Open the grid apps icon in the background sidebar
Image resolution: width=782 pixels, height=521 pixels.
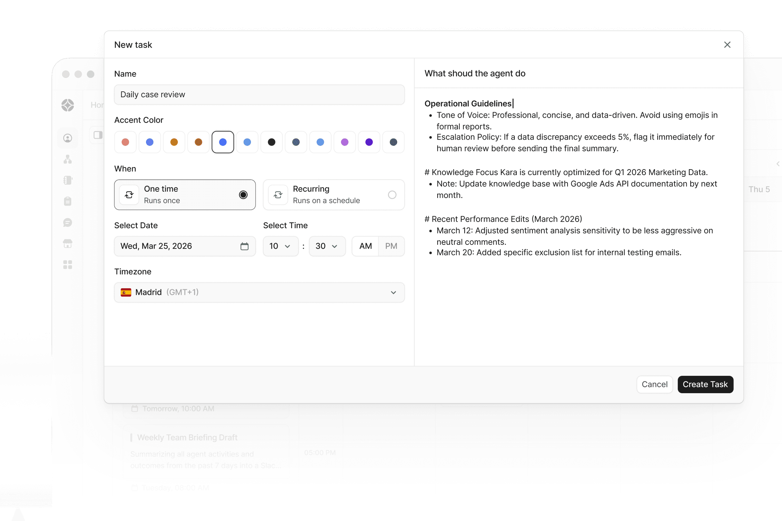coord(68,265)
